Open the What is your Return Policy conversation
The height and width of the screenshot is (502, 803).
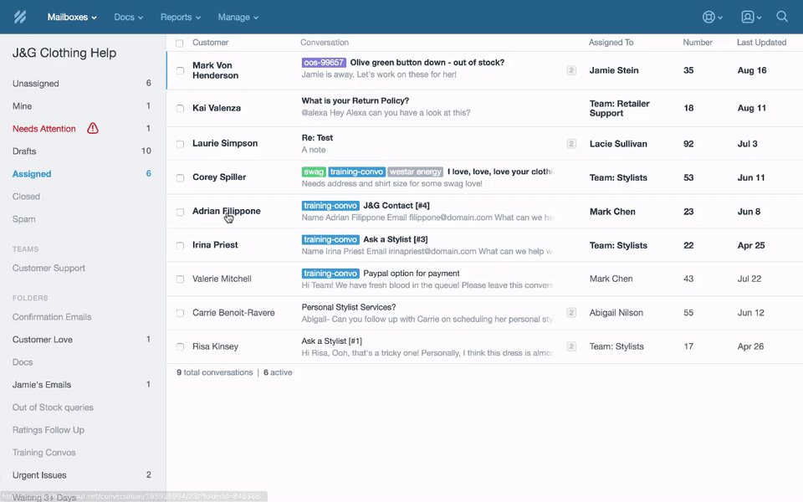click(x=355, y=101)
